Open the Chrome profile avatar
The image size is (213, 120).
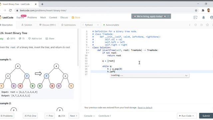tap(209, 10)
